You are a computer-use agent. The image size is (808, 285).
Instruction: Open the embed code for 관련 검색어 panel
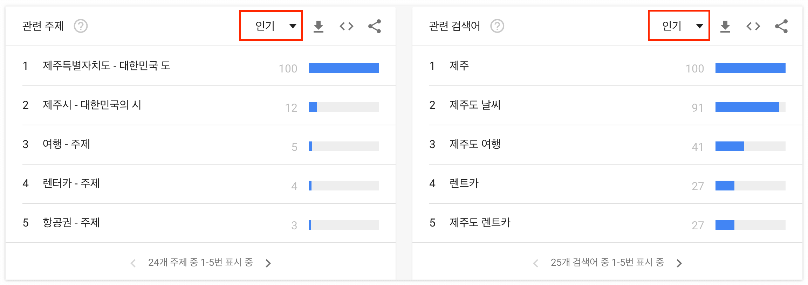tap(754, 26)
